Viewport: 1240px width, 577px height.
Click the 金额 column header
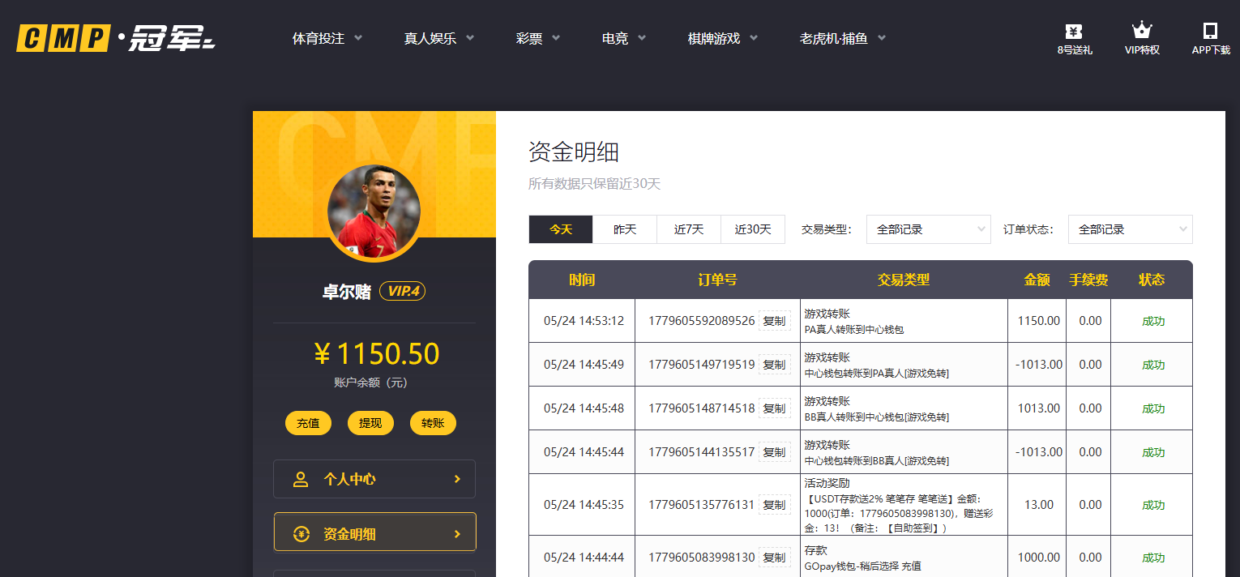(x=1037, y=280)
